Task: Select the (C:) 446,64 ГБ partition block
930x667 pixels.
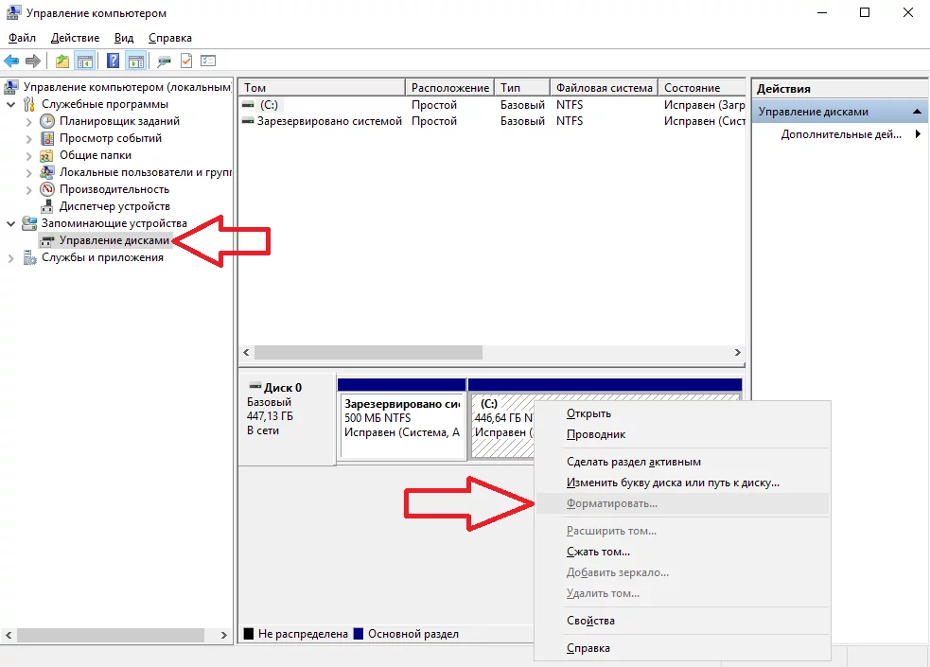Action: (x=501, y=427)
